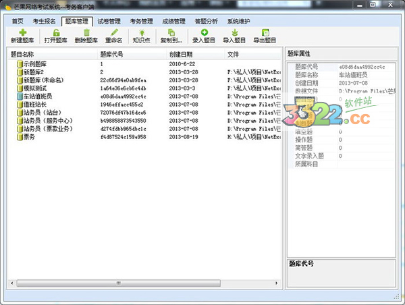Click 题库名称 value 车站值班员 in properties
This screenshot has height=305, width=405.
(x=353, y=75)
